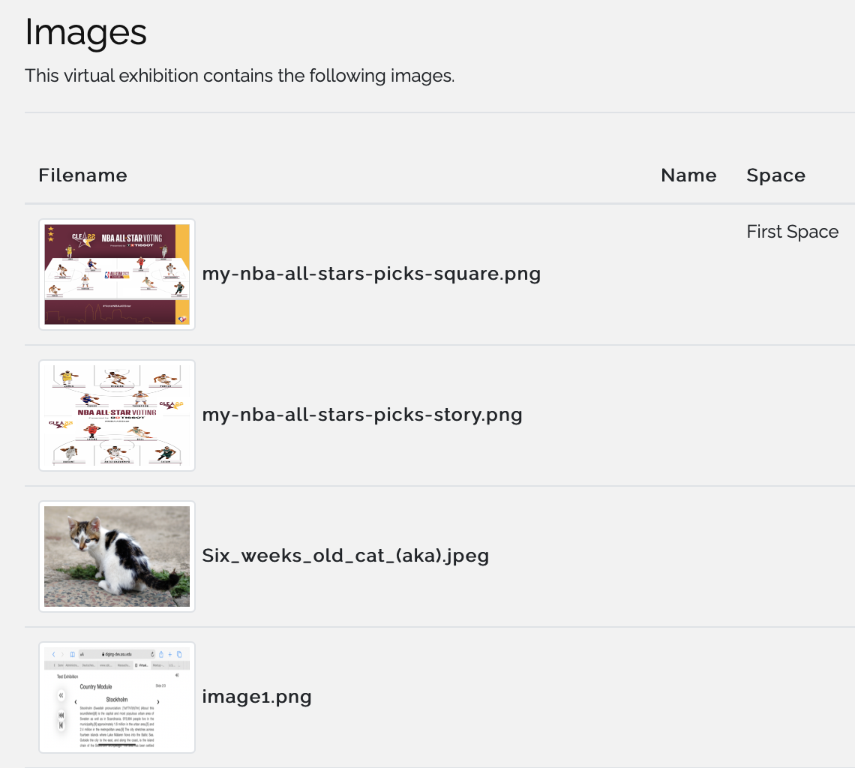The height and width of the screenshot is (768, 855).
Task: Click the Name column header
Action: click(x=688, y=175)
